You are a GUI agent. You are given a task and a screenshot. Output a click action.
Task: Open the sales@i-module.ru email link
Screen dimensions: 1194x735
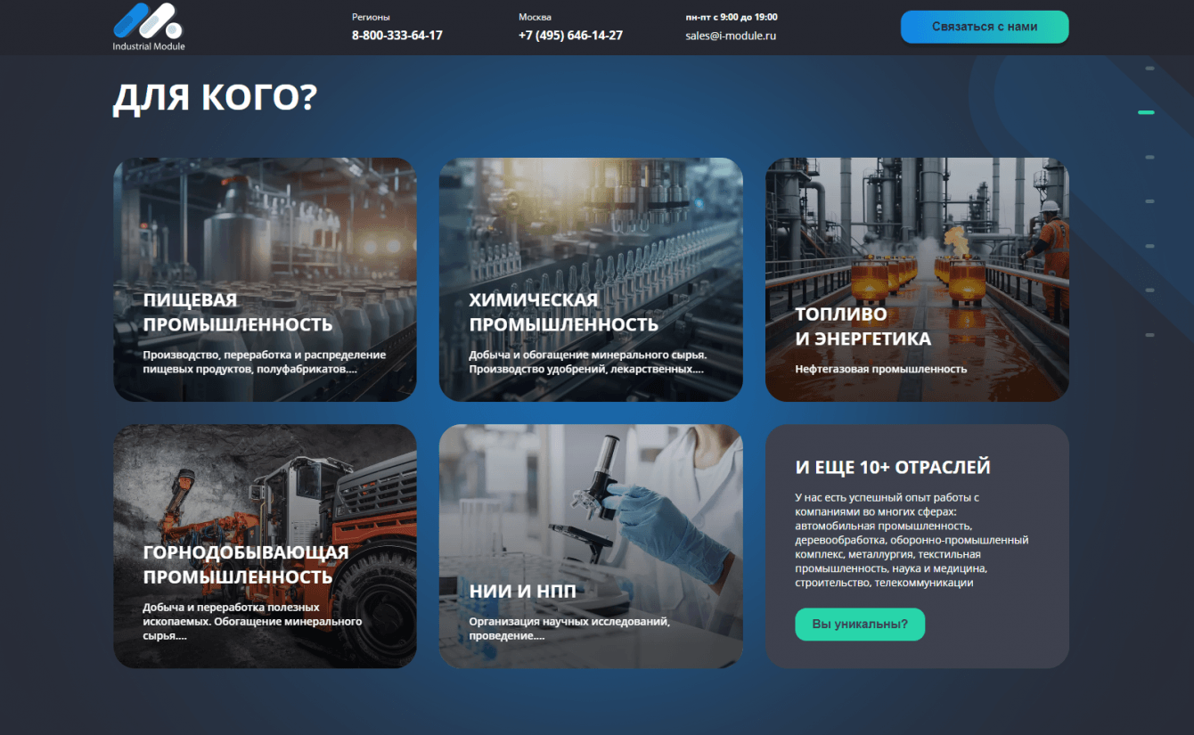(731, 36)
